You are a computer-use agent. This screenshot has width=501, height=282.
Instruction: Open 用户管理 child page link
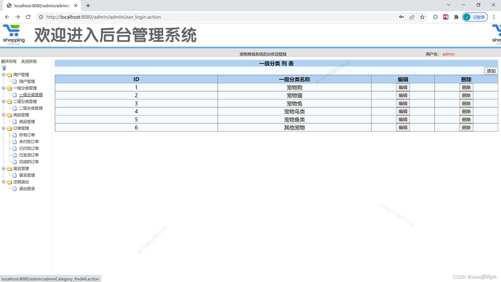pyautogui.click(x=27, y=81)
